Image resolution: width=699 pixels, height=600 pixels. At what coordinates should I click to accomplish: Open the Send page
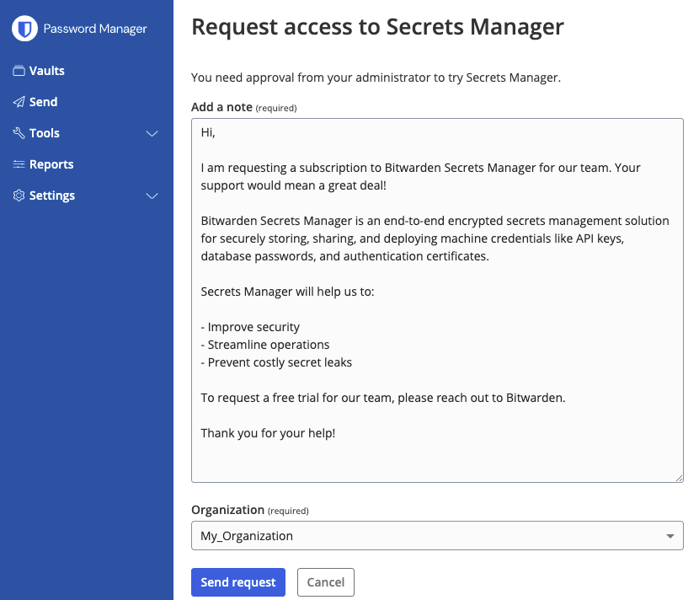click(41, 102)
